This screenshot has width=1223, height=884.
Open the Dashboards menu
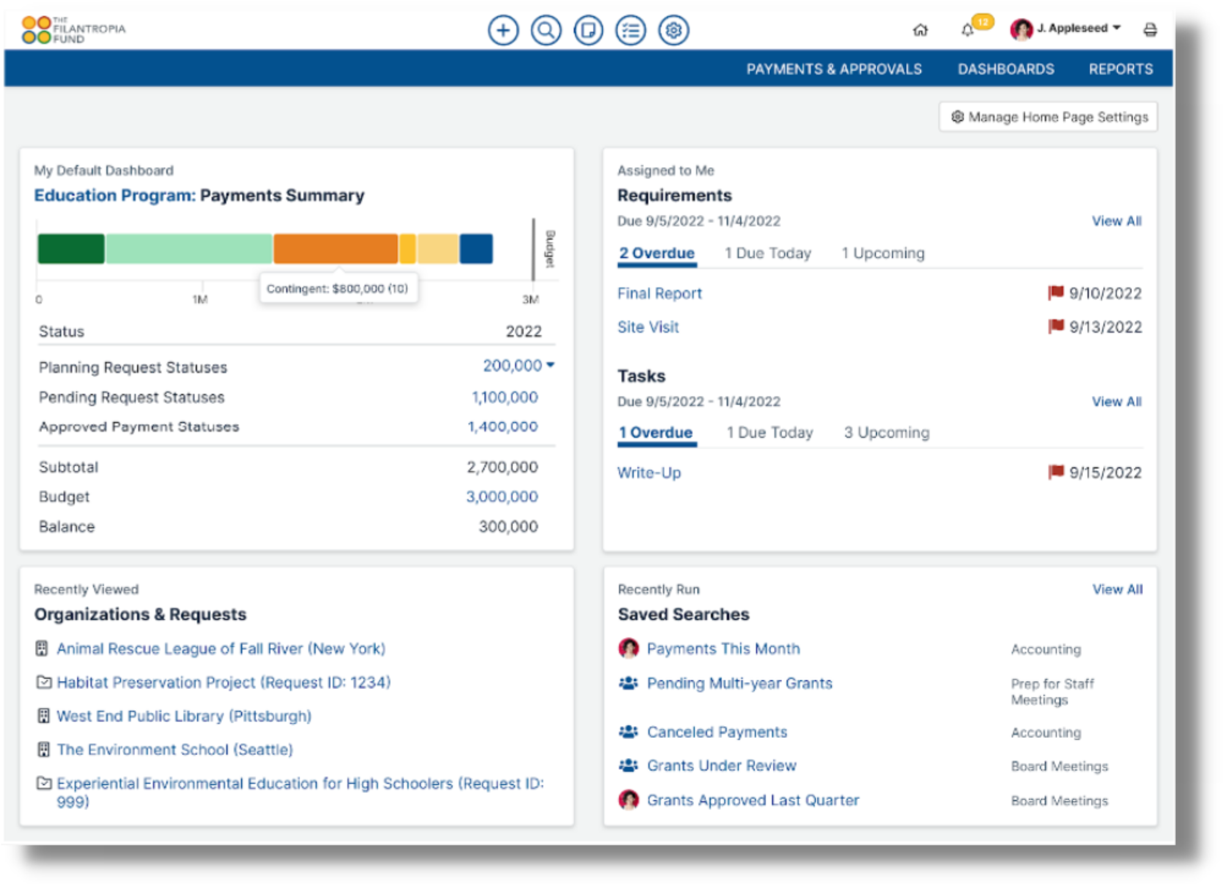point(1005,69)
